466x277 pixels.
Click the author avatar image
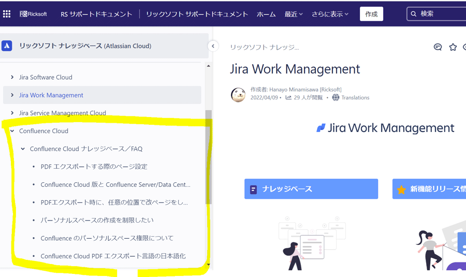[x=238, y=95]
